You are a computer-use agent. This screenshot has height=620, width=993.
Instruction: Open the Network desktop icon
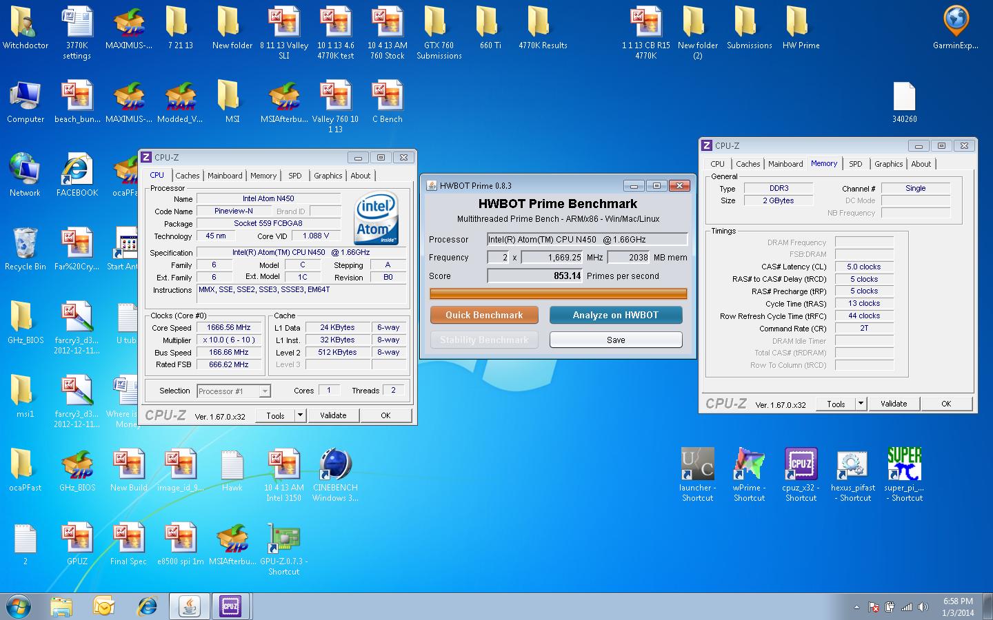click(x=26, y=175)
